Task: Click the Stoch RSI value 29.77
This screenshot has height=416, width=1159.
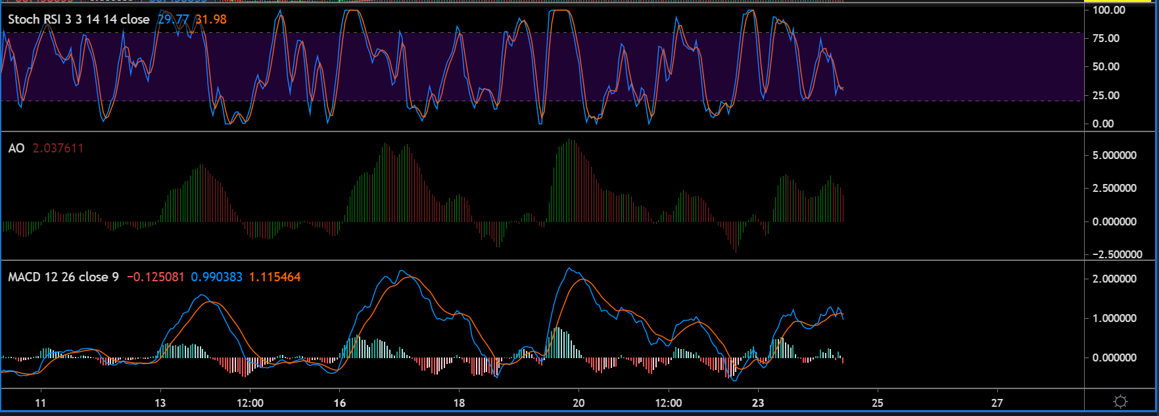Action: (x=174, y=20)
